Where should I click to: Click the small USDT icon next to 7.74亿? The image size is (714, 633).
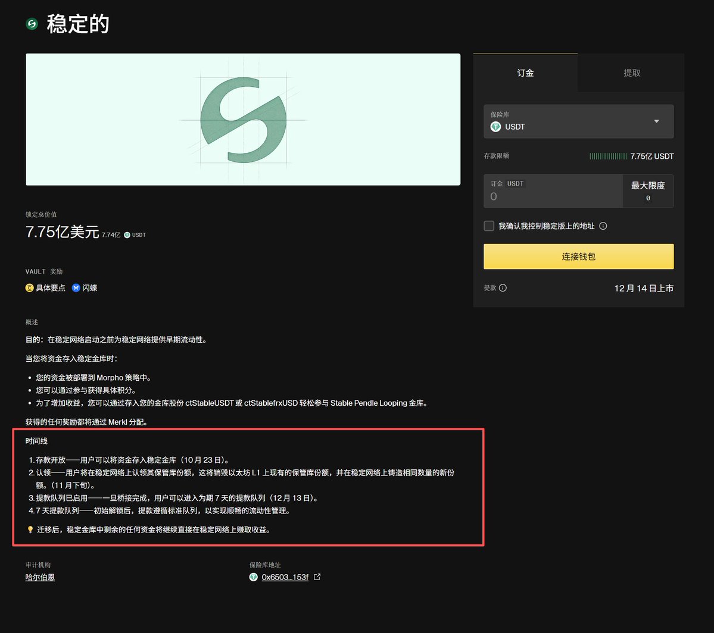click(127, 235)
